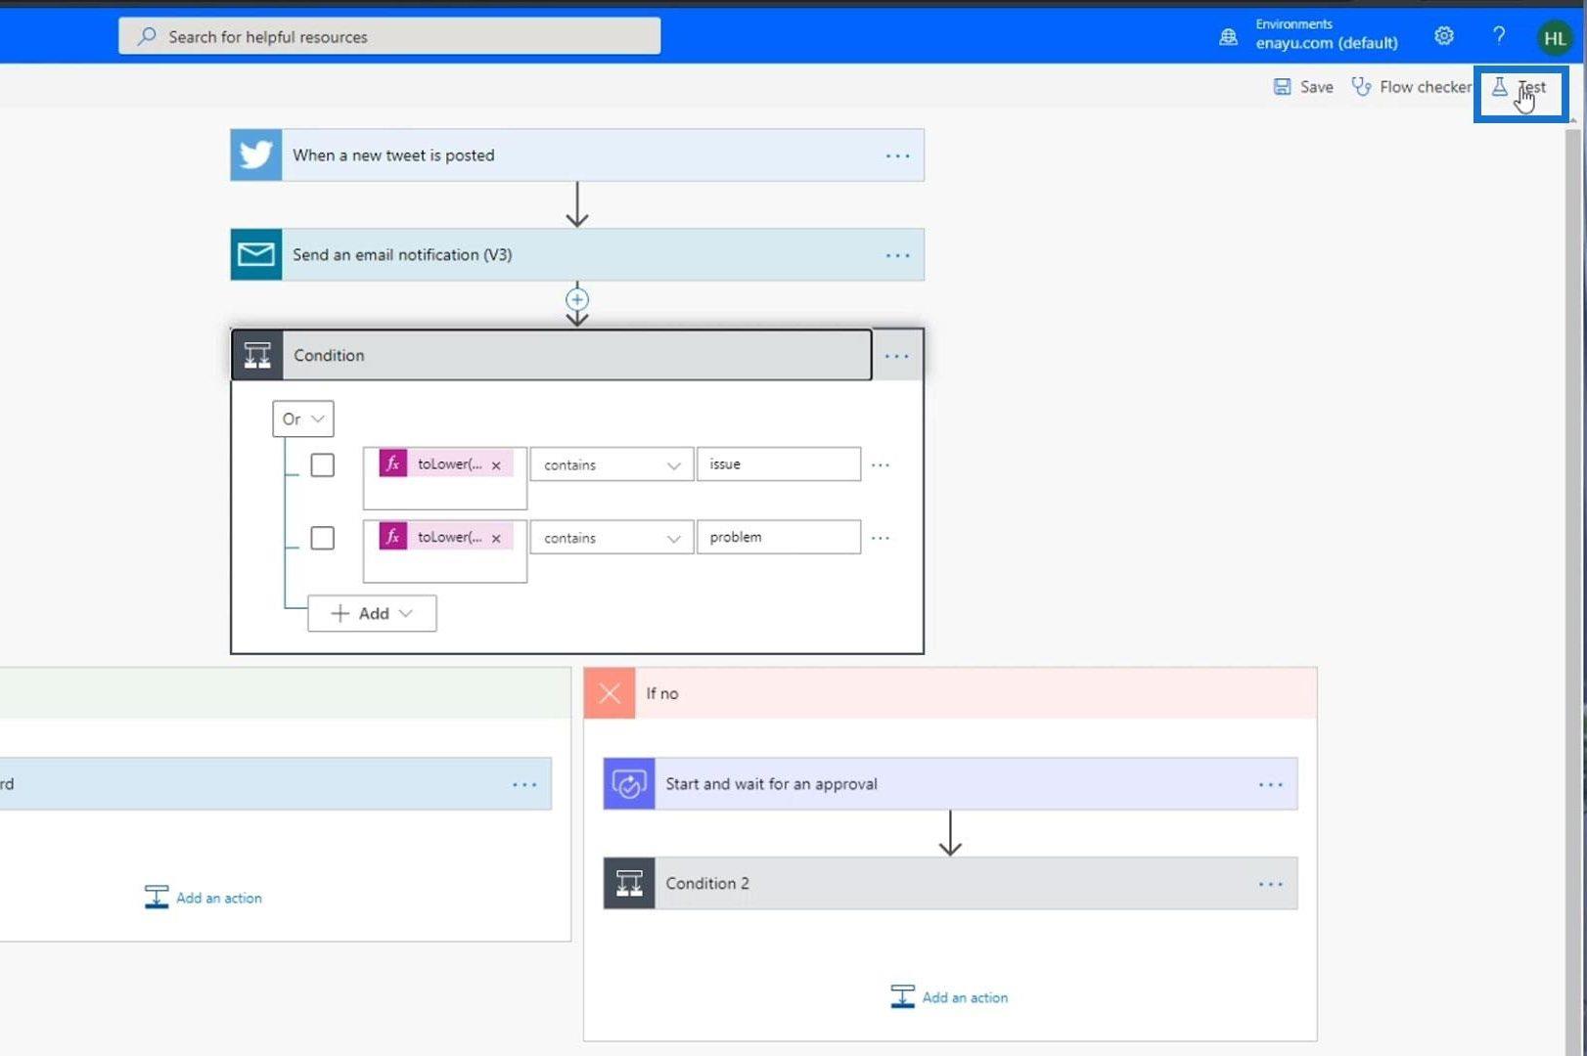Open the Condition 2 ellipsis menu
The image size is (1587, 1056).
(x=1270, y=885)
